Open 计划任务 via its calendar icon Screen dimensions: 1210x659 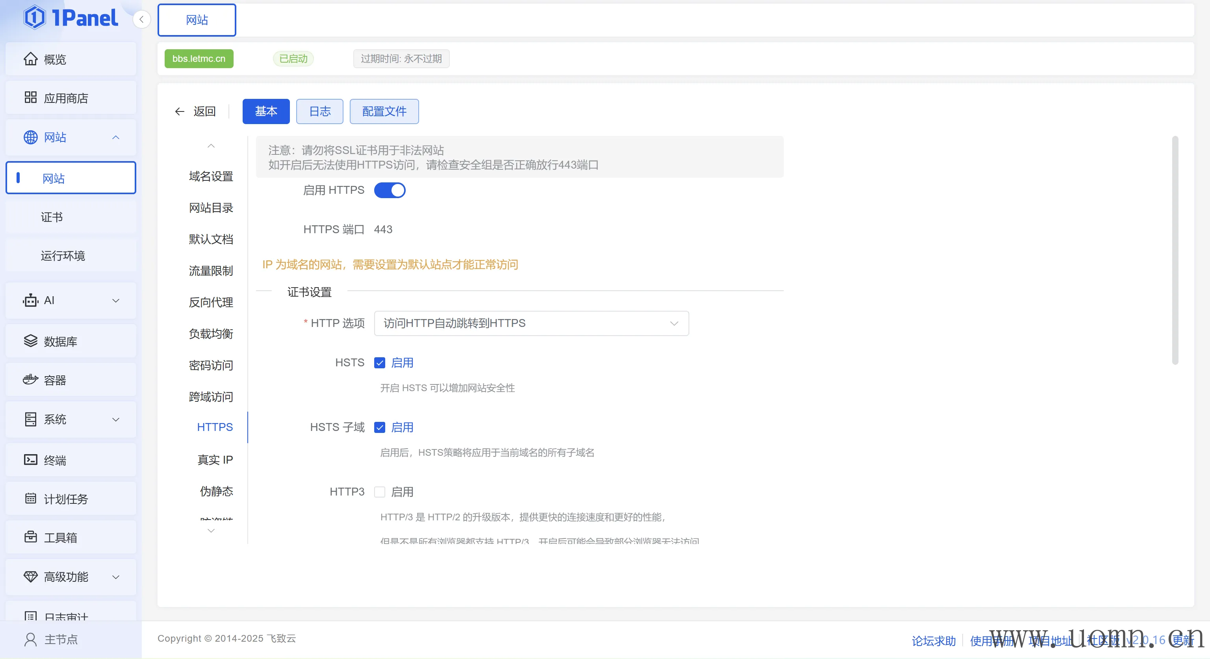click(31, 498)
